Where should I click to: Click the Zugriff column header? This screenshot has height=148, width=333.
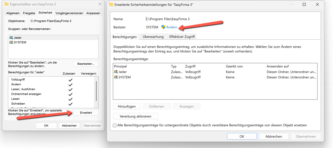point(204,66)
